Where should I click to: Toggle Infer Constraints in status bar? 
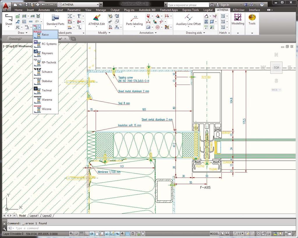pyautogui.click(x=71, y=234)
